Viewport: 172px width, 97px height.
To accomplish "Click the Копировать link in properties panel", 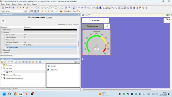I will [62, 25].
